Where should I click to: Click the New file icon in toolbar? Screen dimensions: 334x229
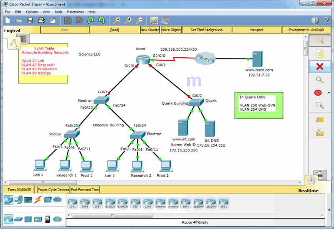point(8,20)
